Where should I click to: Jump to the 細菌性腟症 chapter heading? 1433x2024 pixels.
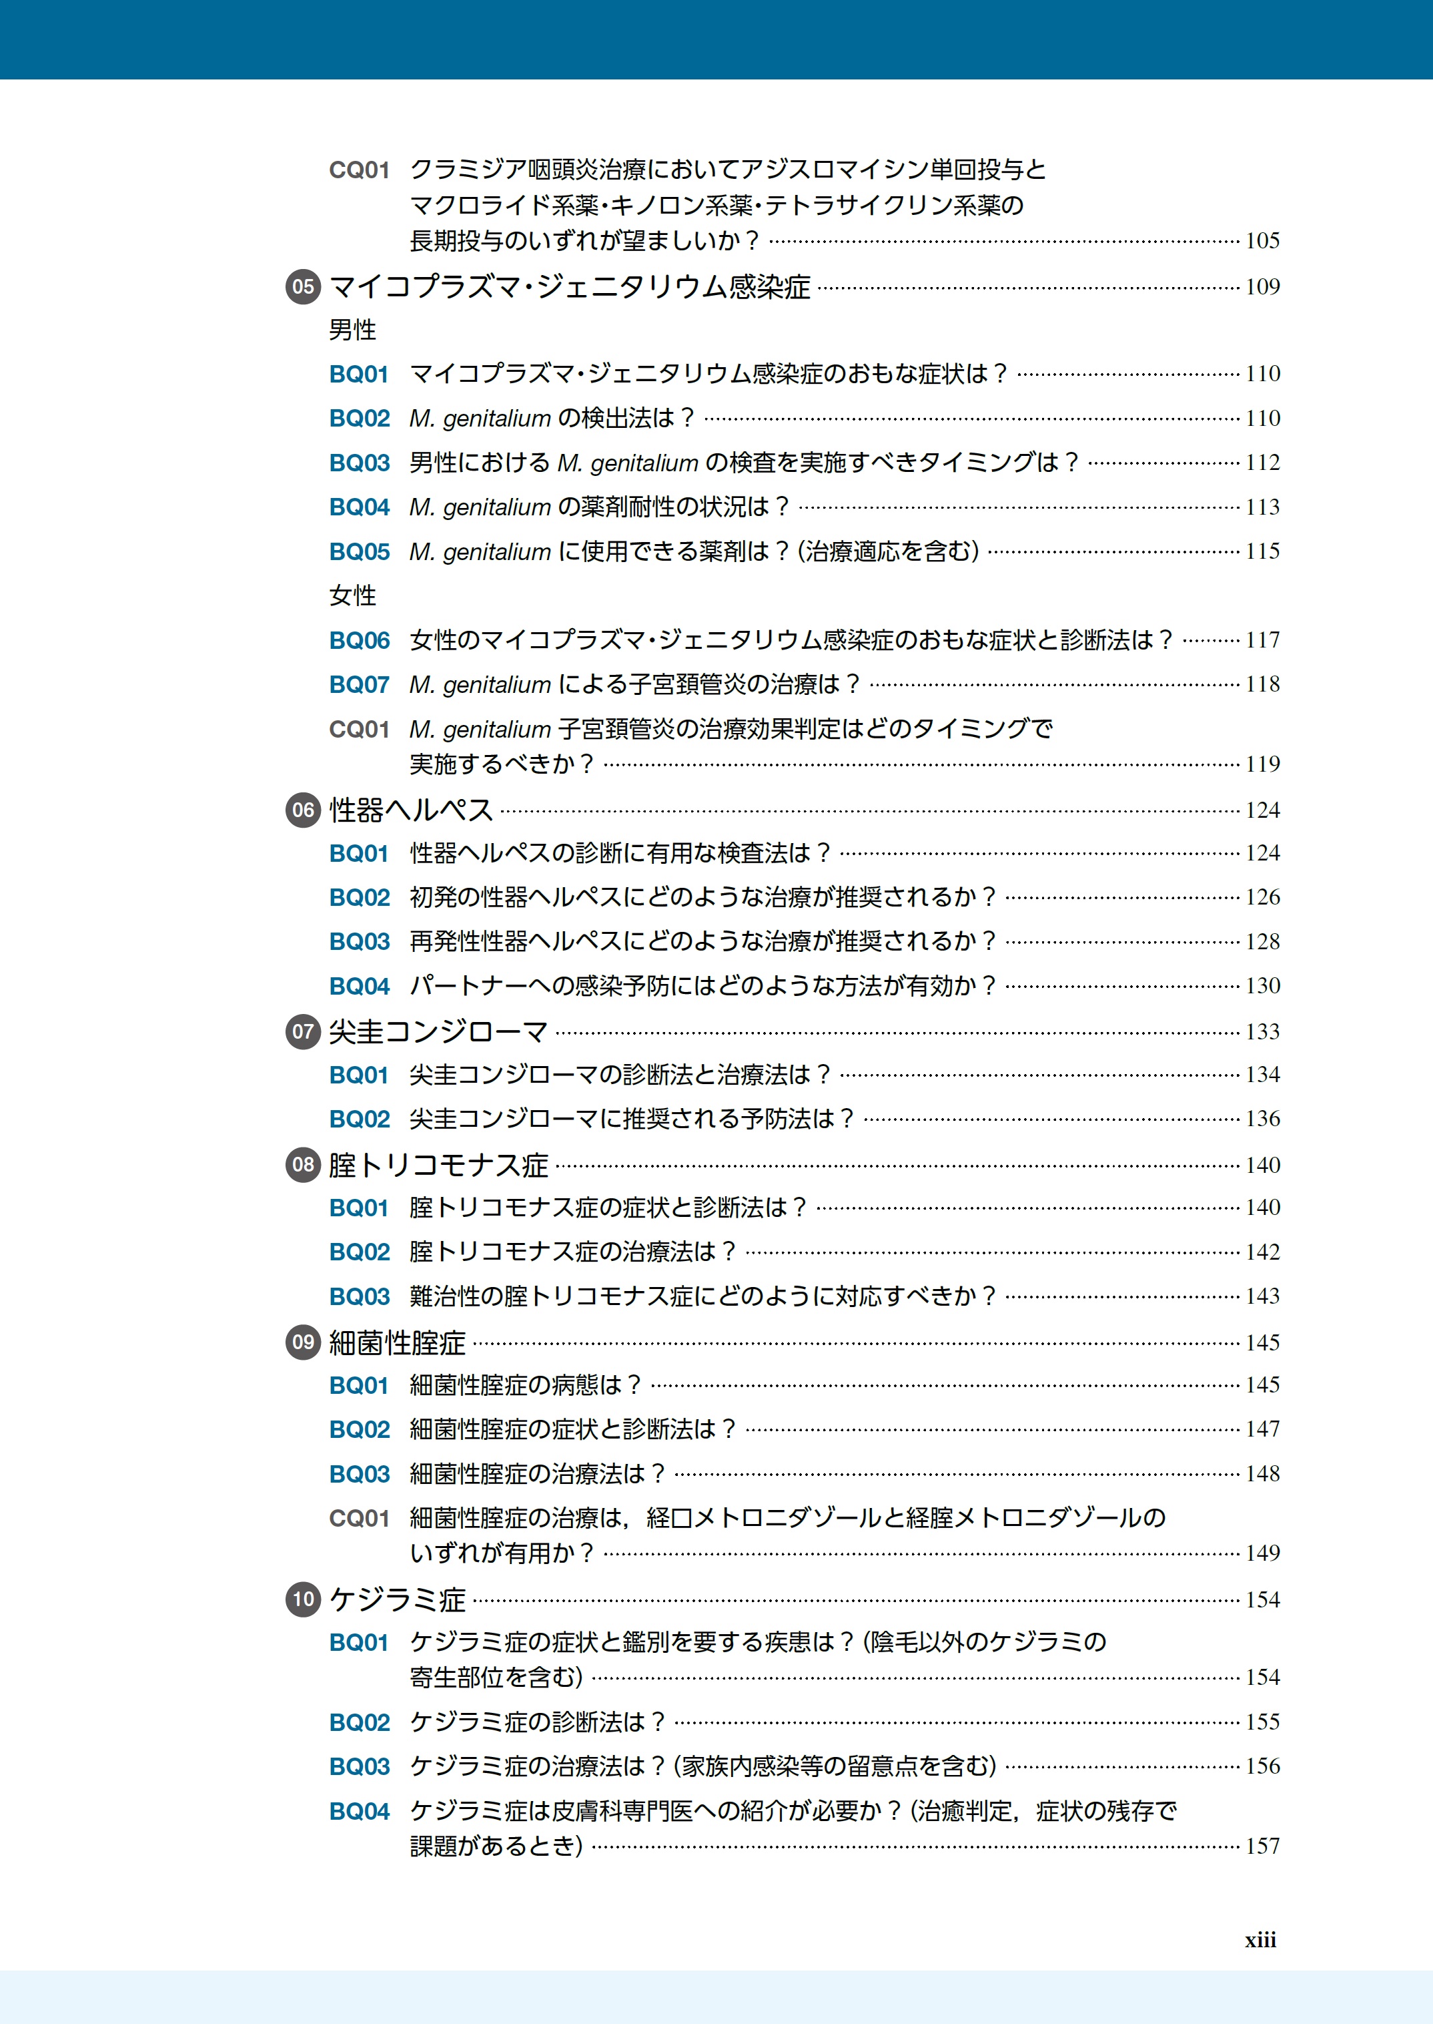click(x=397, y=1342)
